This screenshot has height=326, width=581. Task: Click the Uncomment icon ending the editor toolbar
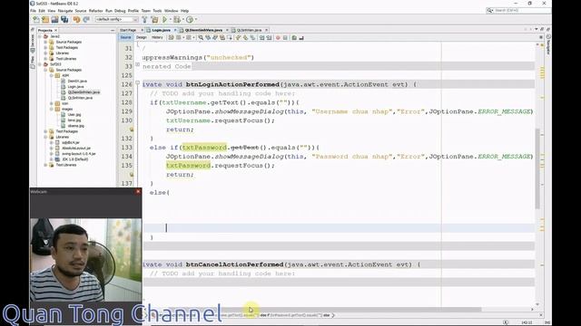coord(301,38)
